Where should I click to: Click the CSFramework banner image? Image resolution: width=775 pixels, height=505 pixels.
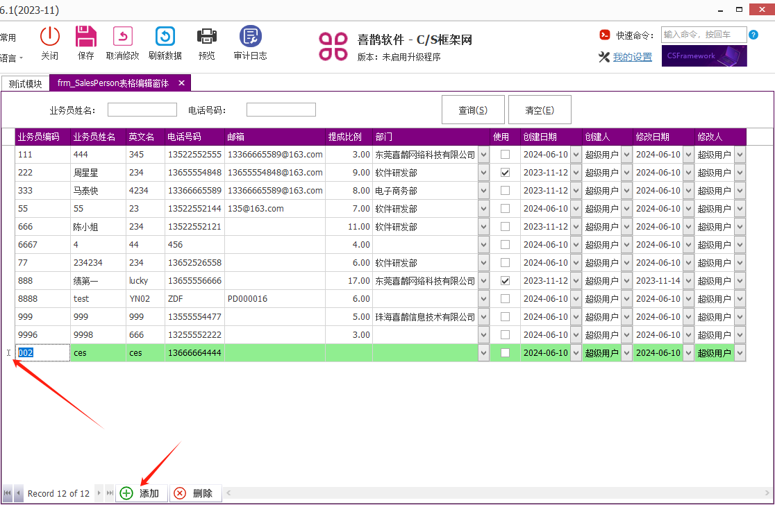[704, 55]
